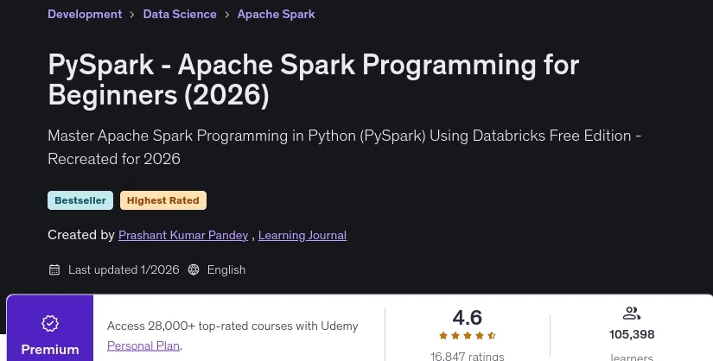Open the Personal Plan link
Viewport: 713px width, 361px height.
[143, 345]
